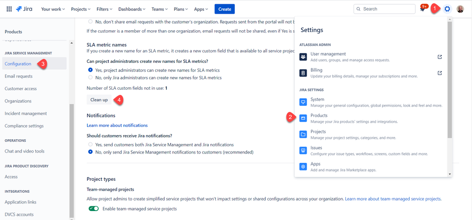
Task: Click the Settings panel scroll up arrow
Action: click(x=450, y=19)
